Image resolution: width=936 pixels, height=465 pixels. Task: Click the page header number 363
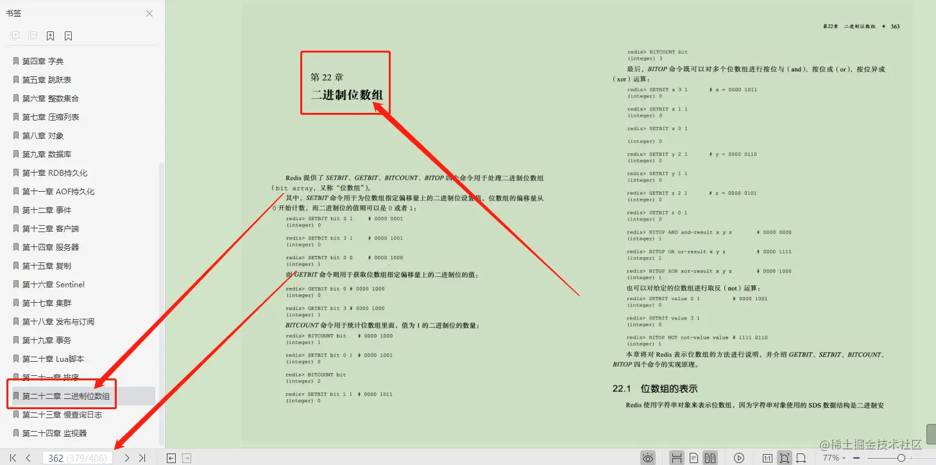click(895, 26)
